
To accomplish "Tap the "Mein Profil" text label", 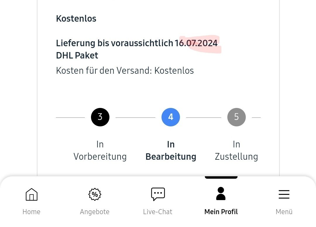I will tap(221, 212).
